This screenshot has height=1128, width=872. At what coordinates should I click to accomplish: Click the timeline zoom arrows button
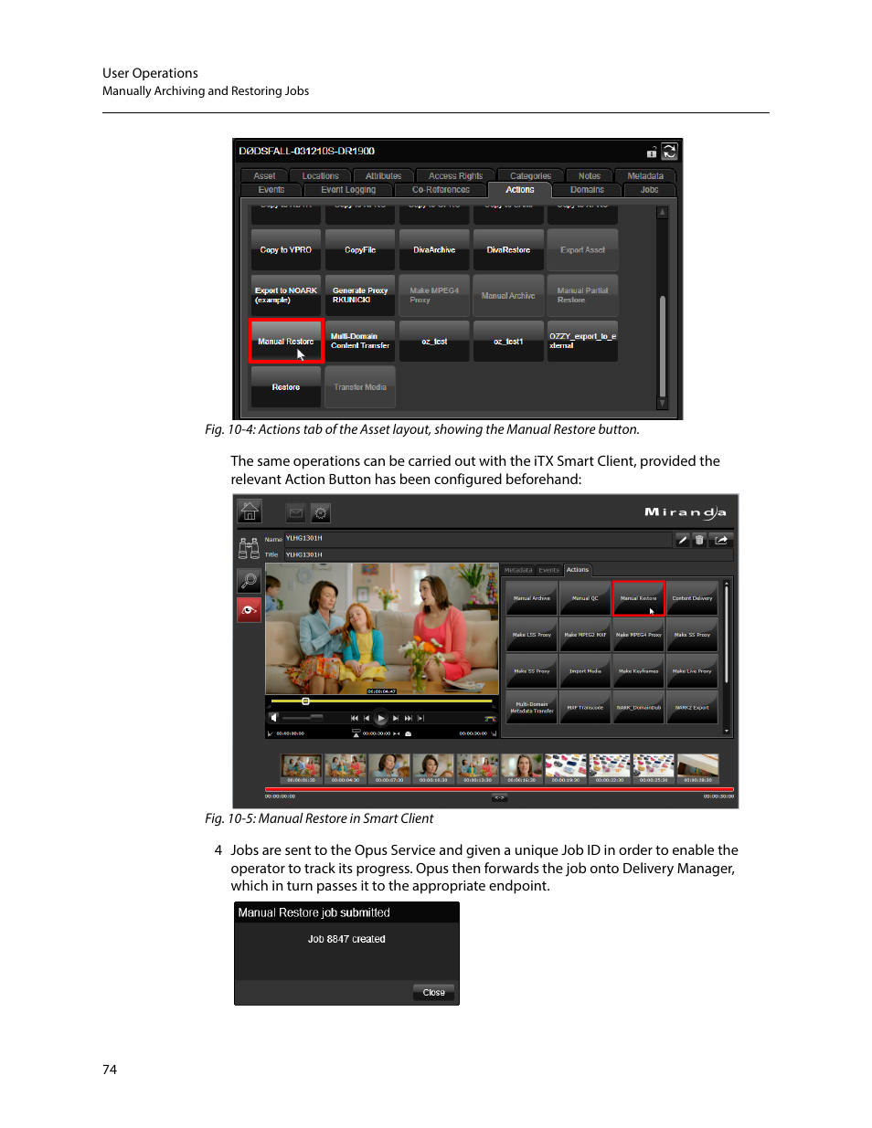499,797
